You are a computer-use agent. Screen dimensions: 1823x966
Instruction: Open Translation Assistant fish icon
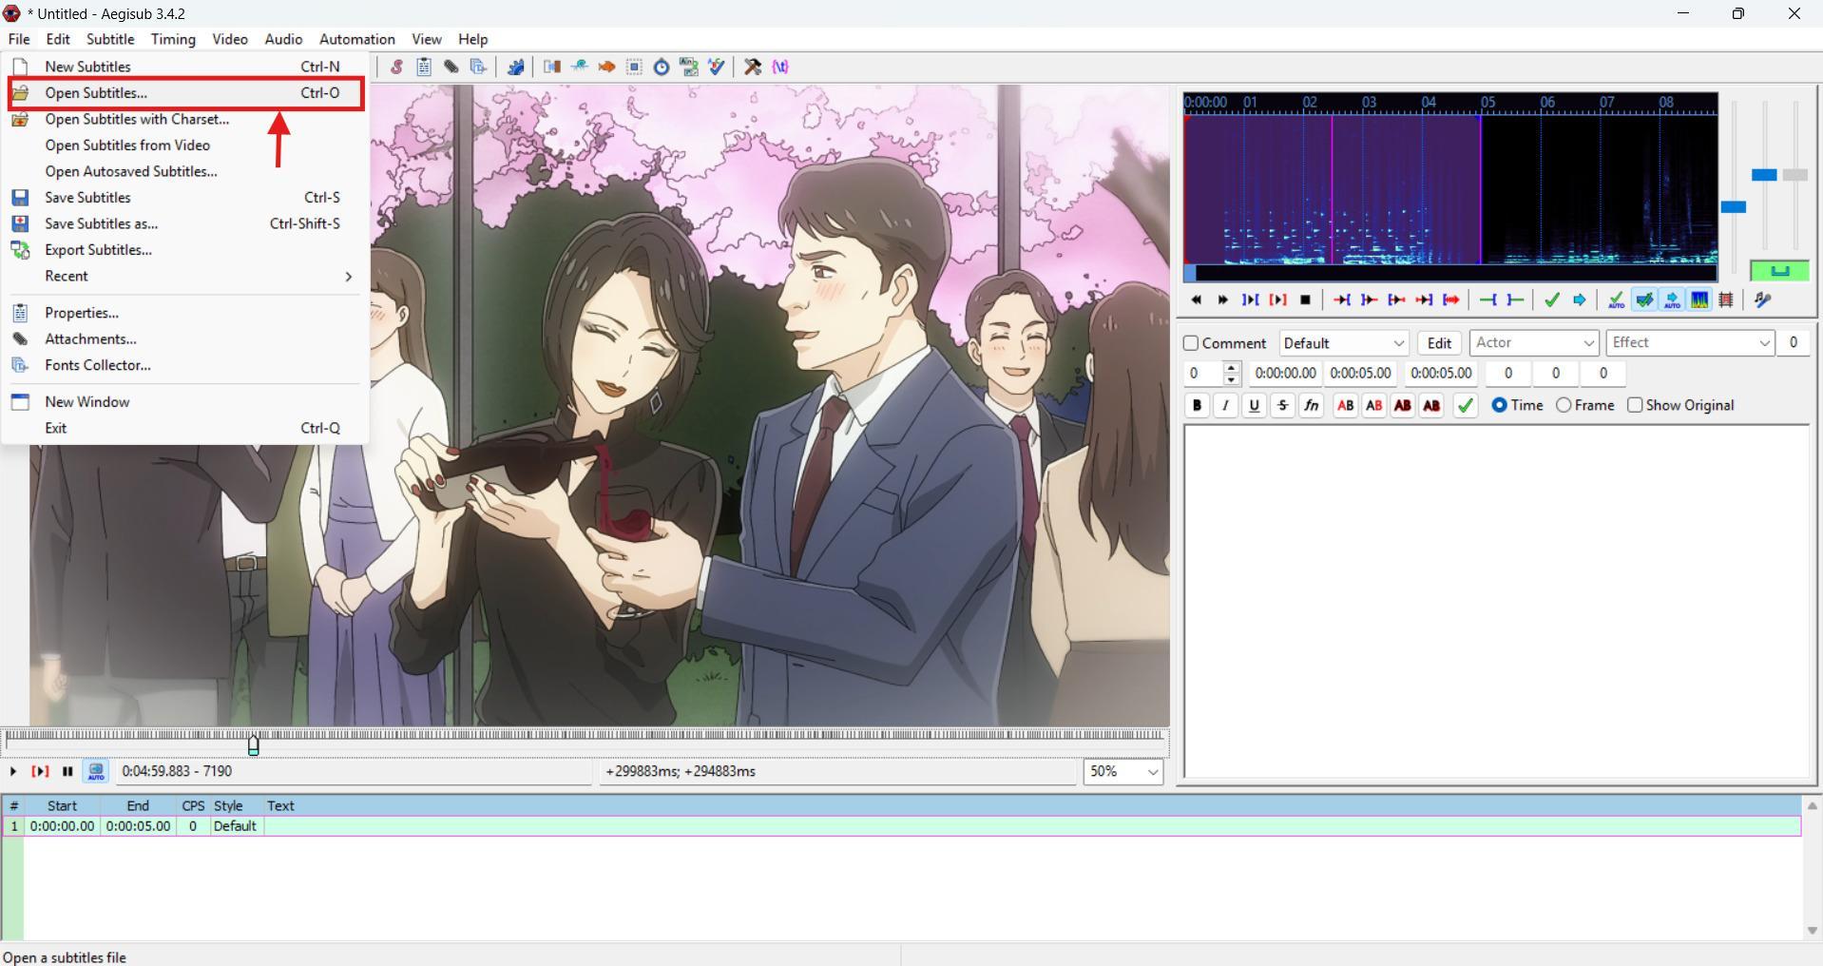606,67
